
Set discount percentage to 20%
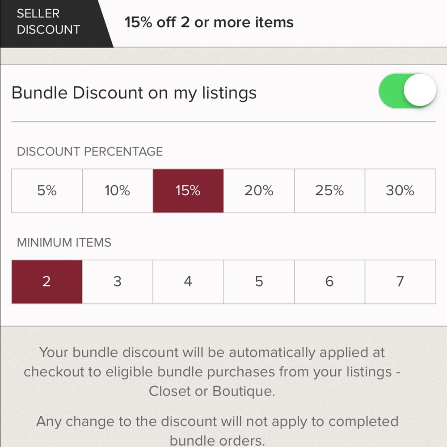point(259,191)
